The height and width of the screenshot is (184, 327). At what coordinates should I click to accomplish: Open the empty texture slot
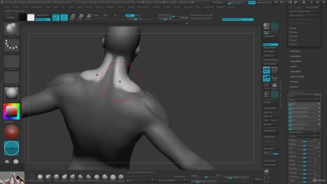pos(11,77)
